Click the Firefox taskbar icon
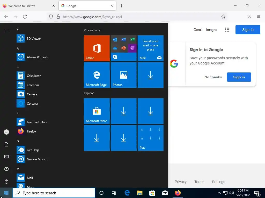The height and width of the screenshot is (198, 265). click(178, 193)
